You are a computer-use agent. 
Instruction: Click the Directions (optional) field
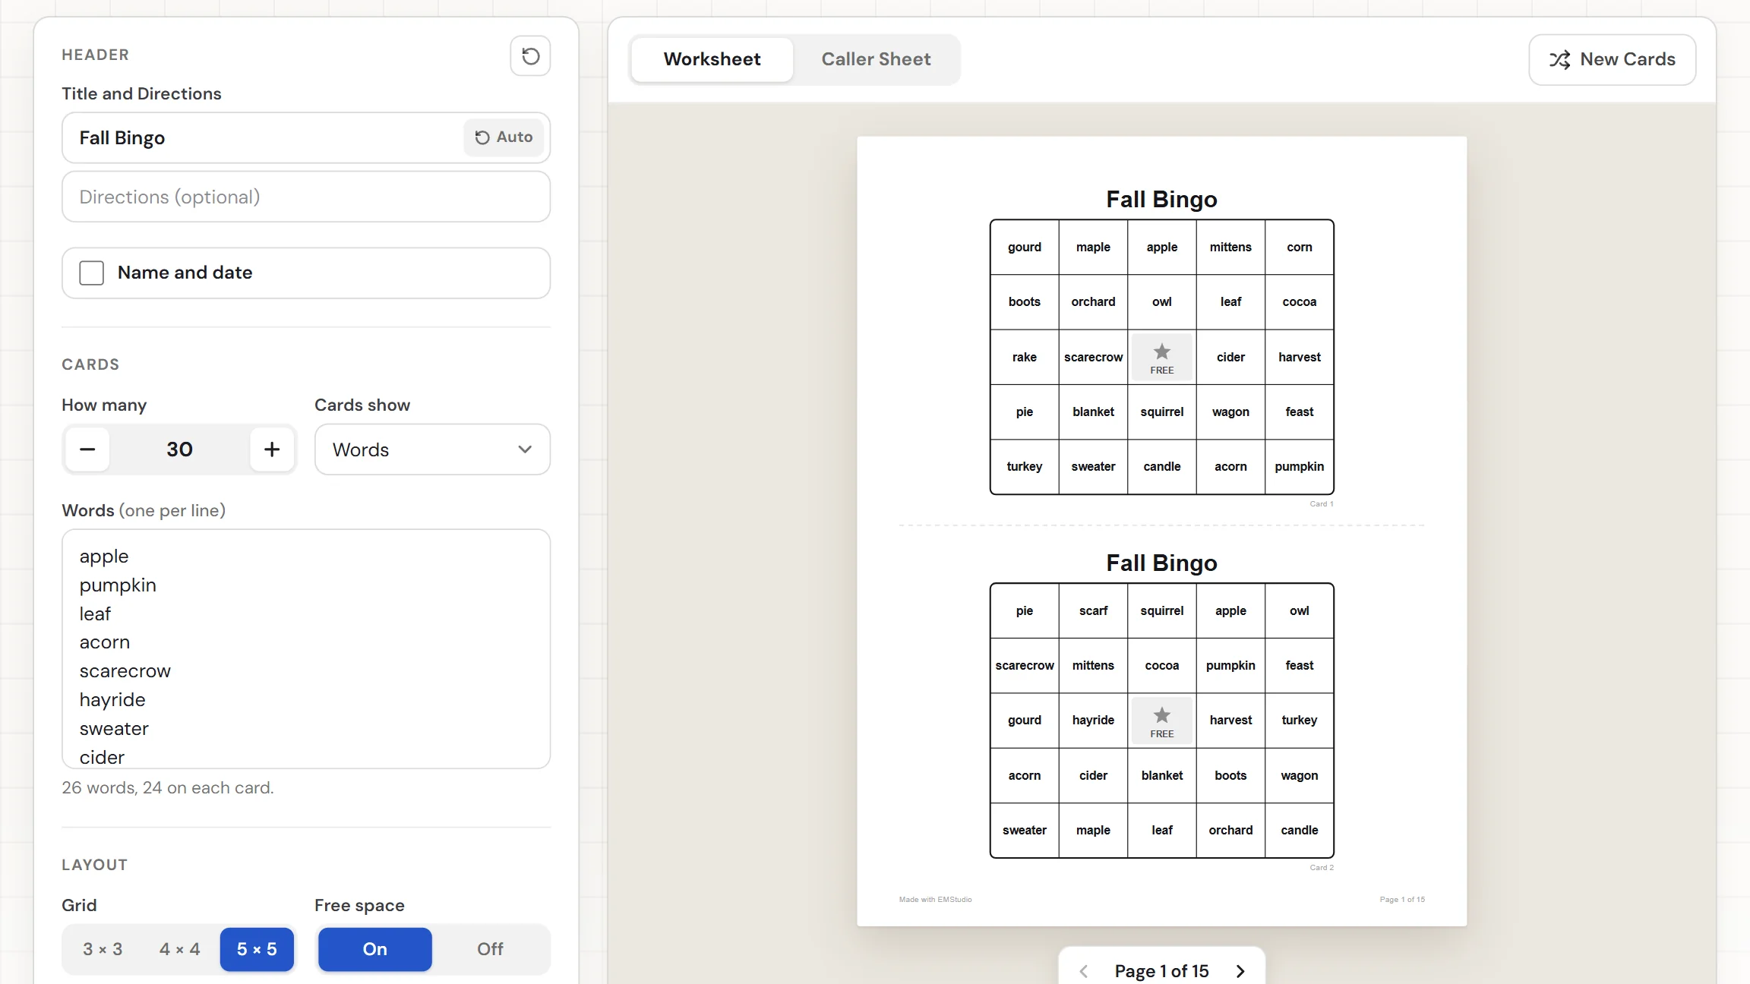tap(306, 197)
